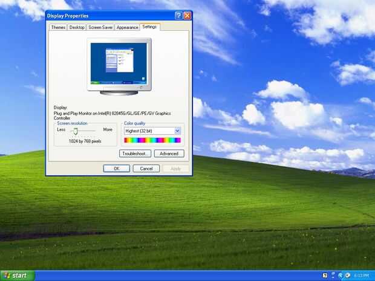
Task: Click the 'Color quality' group label
Action: (x=135, y=123)
